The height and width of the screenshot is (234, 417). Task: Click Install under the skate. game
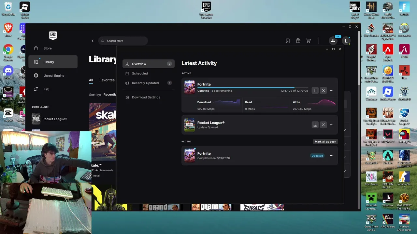click(96, 175)
